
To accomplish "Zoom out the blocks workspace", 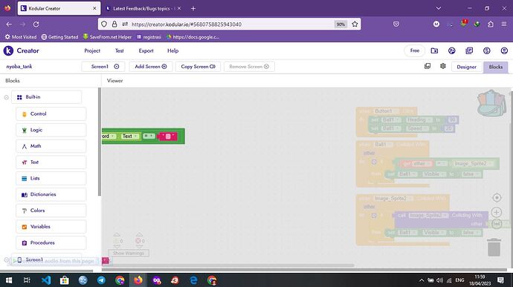I will pyautogui.click(x=497, y=224).
